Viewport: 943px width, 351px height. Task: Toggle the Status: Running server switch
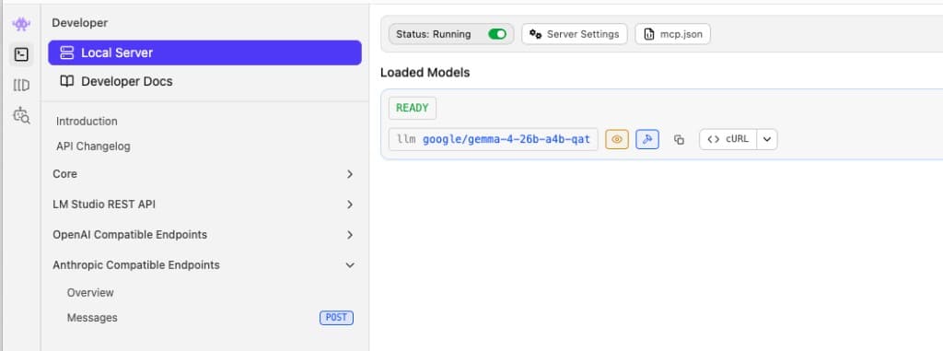tap(497, 34)
